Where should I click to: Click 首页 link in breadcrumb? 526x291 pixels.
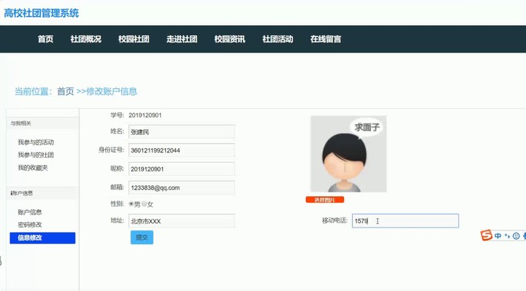point(66,91)
